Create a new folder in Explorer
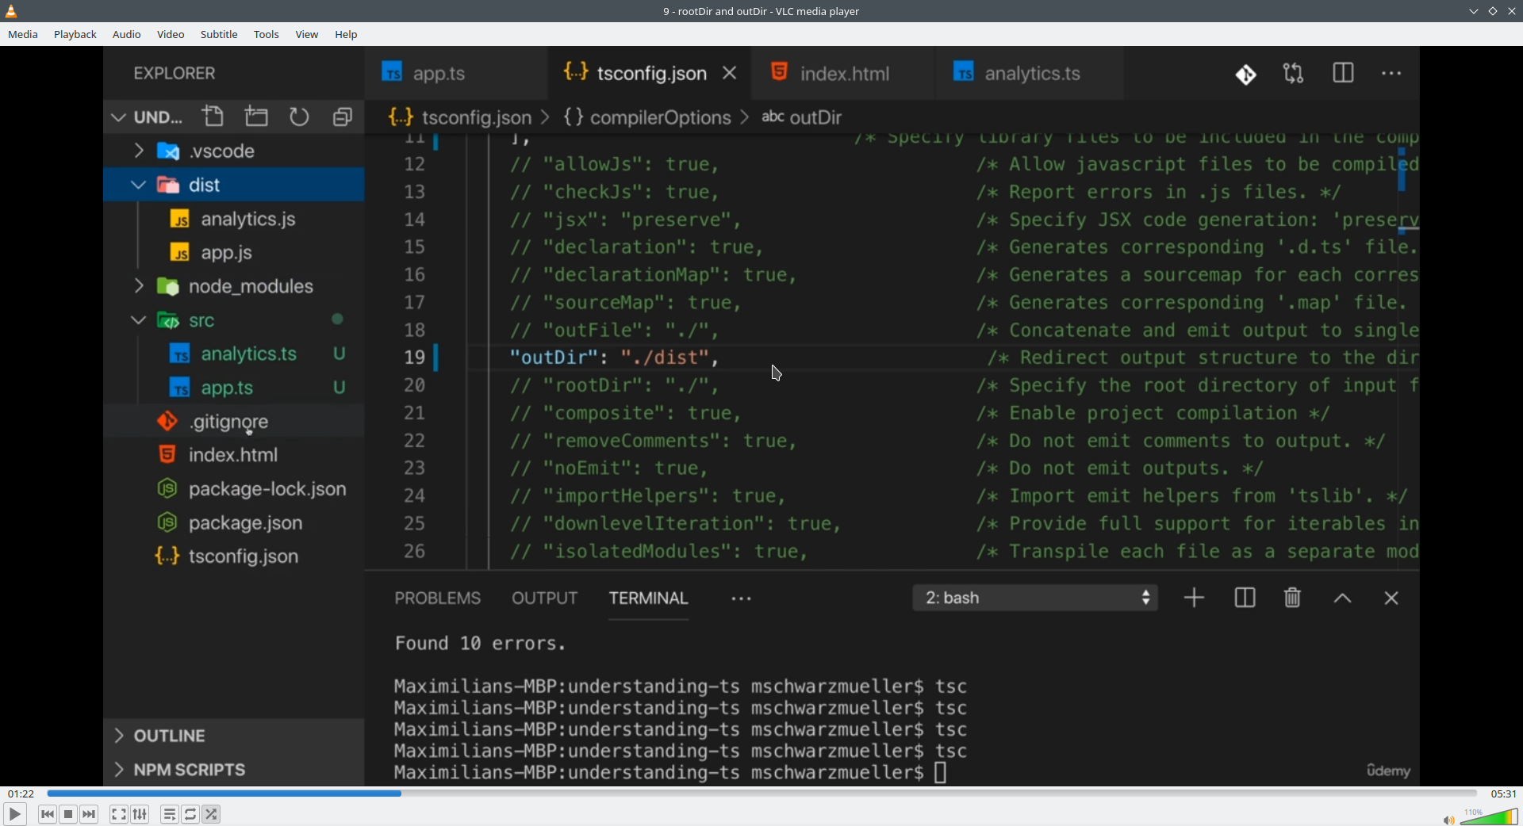The width and height of the screenshot is (1523, 826). click(x=257, y=117)
